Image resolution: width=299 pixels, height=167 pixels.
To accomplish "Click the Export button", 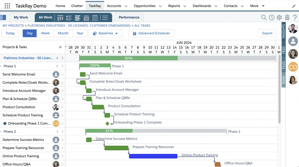I will pos(267,33).
